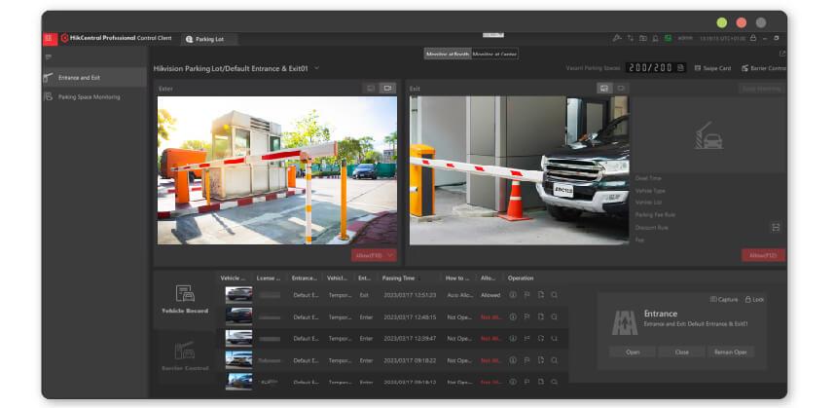
Task: Switch Exit panel to live view icon
Action: 620,89
